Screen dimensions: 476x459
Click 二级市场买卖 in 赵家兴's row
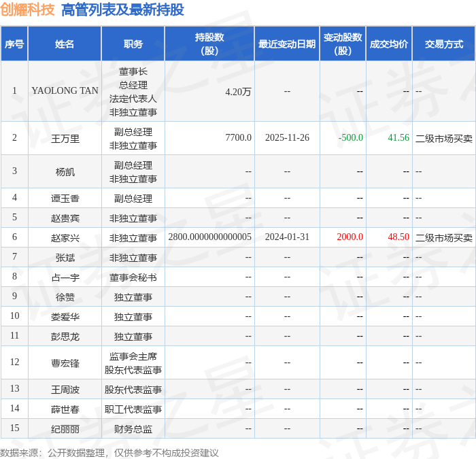point(444,238)
